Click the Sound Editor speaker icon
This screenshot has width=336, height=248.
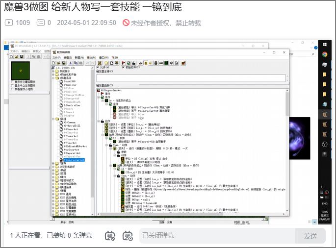[151, 63]
